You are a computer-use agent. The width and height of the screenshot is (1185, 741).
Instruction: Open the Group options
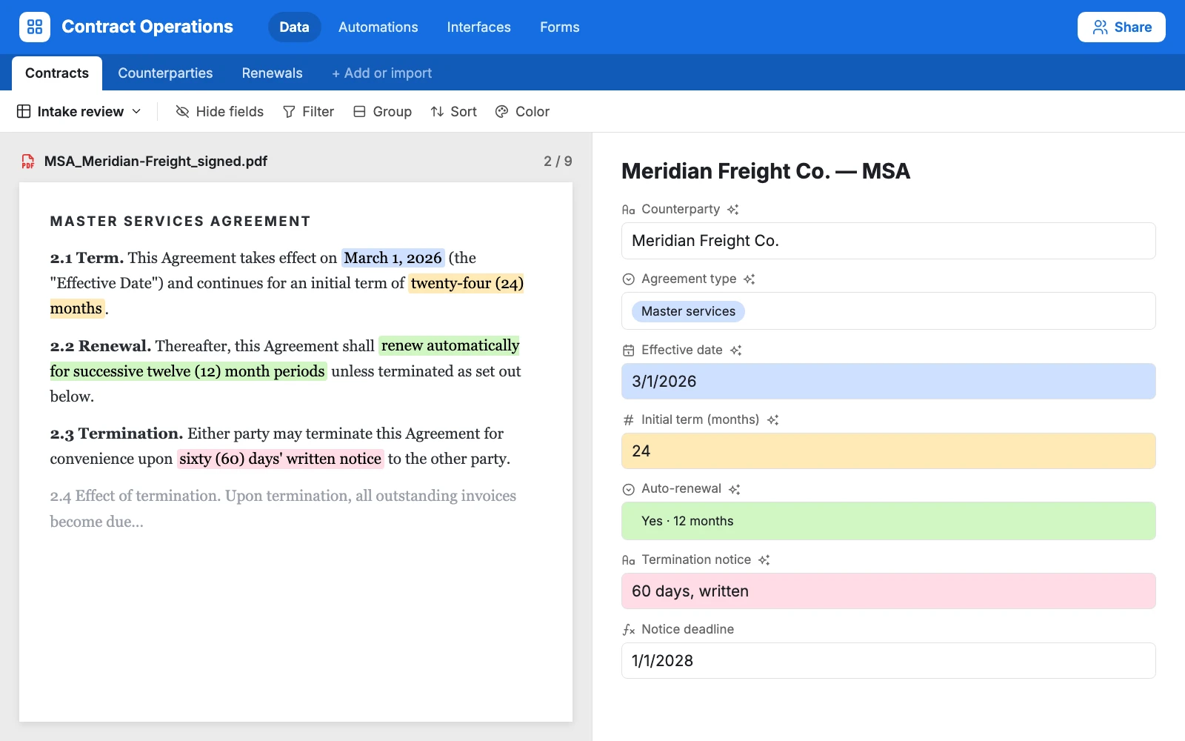click(383, 111)
